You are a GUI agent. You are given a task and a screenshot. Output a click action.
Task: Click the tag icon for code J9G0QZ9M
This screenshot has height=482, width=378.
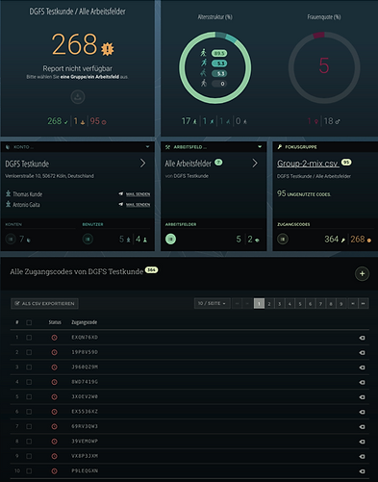[x=362, y=368]
